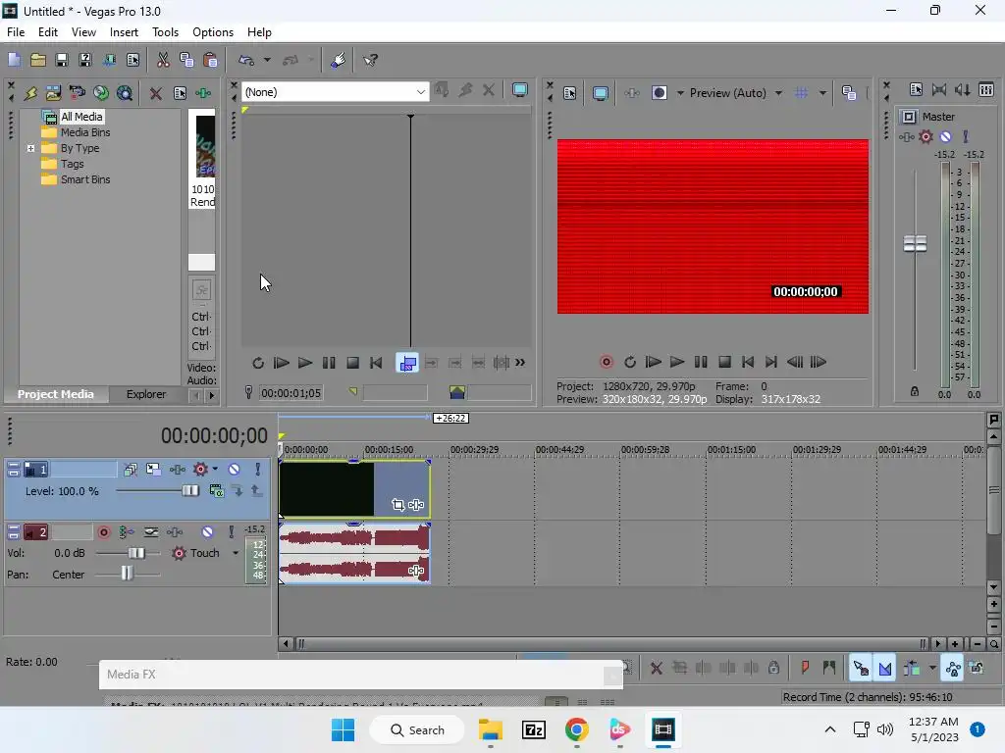The height and width of the screenshot is (753, 1005).
Task: Click Event FX icon on video clip
Action: 416,505
